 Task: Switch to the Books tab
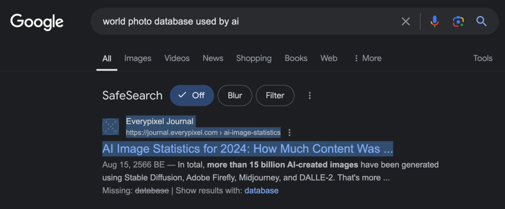[296, 58]
